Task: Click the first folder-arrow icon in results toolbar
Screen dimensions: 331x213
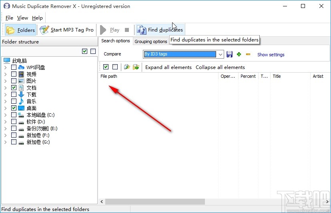Action: [127, 67]
